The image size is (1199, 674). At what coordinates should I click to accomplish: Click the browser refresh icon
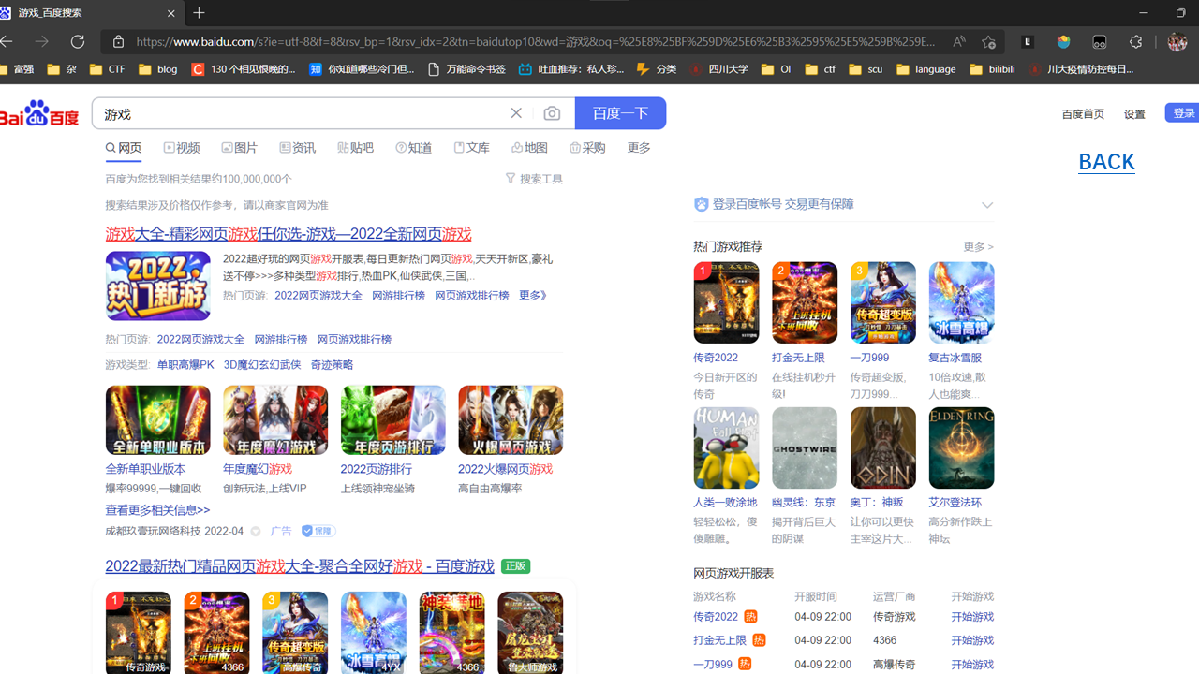[78, 41]
